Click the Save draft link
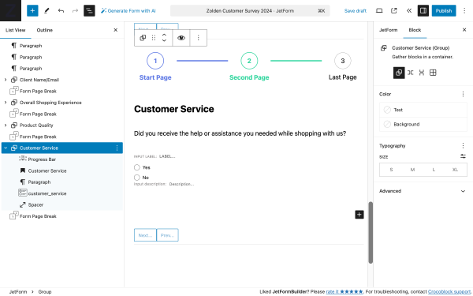The image size is (473, 296). click(x=355, y=10)
